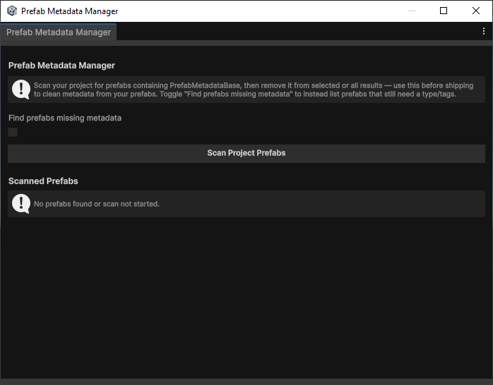Click the Scanned Prefabs heading
493x385 pixels.
tap(43, 181)
